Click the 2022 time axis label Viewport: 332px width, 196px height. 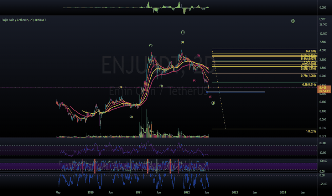click(x=187, y=192)
